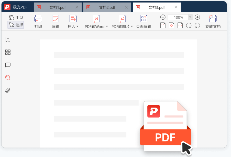The width and height of the screenshot is (231, 157).
Task: Click the PDF转Word convert icon
Action: point(96,19)
